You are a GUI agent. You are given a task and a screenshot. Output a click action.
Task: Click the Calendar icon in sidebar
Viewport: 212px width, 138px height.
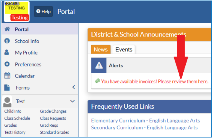[x=7, y=76]
